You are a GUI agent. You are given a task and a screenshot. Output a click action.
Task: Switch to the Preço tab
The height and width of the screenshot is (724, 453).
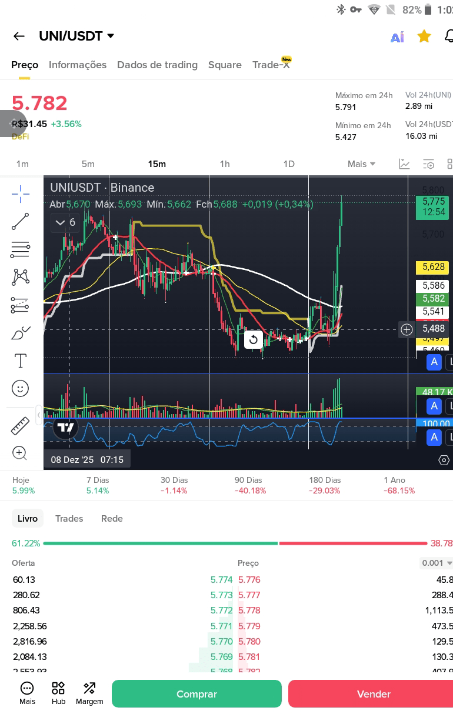[25, 65]
